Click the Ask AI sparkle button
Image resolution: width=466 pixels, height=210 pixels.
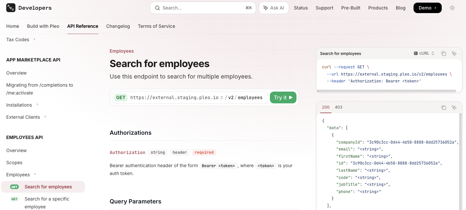tap(274, 8)
